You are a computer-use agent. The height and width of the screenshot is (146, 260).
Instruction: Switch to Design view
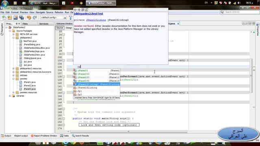[x=69, y=28]
